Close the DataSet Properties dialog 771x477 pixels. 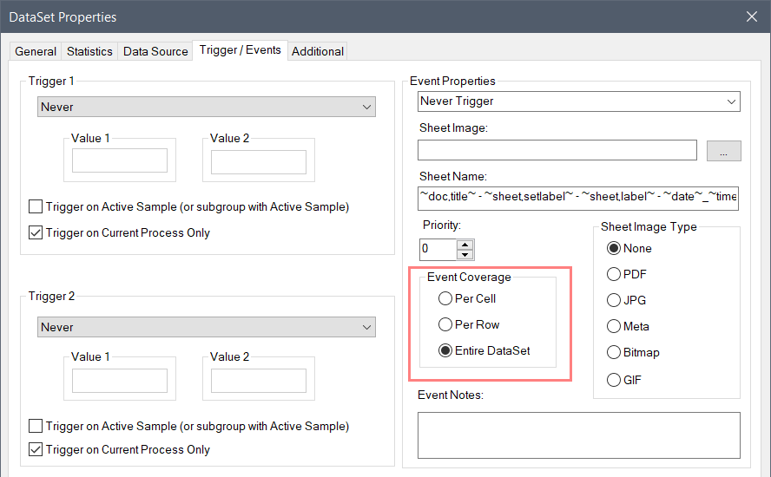[x=751, y=16]
